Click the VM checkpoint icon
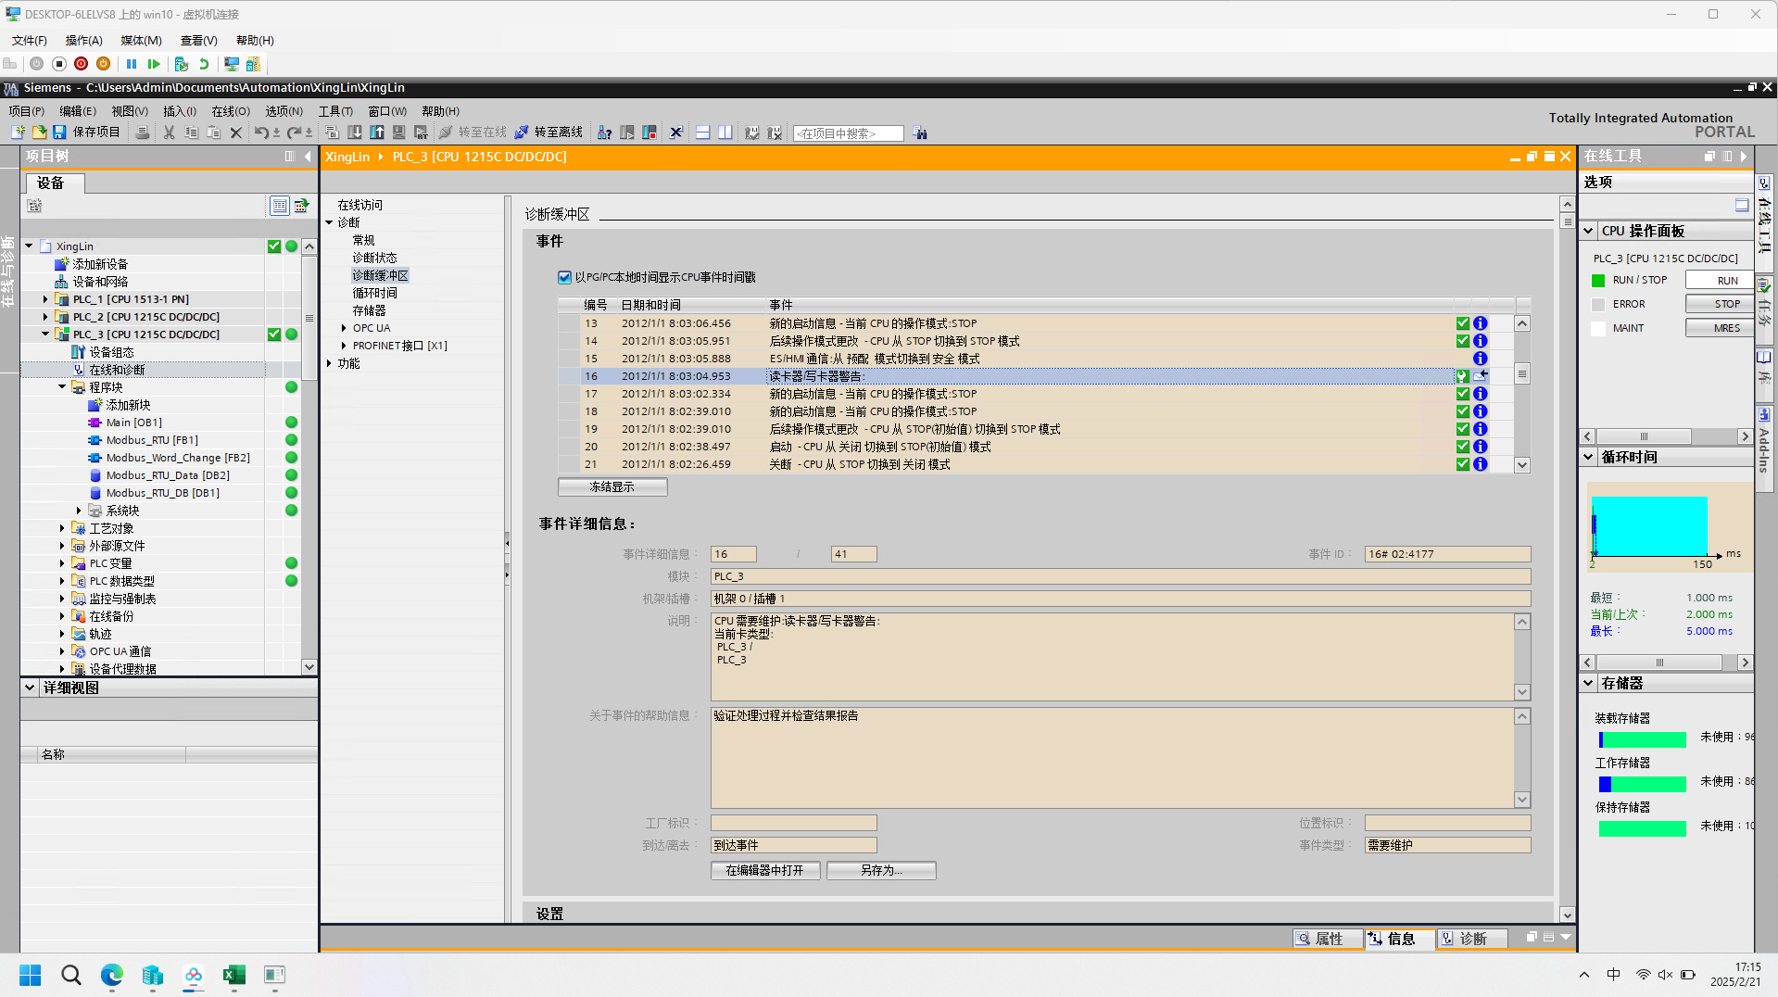The width and height of the screenshot is (1778, 997). (x=182, y=64)
